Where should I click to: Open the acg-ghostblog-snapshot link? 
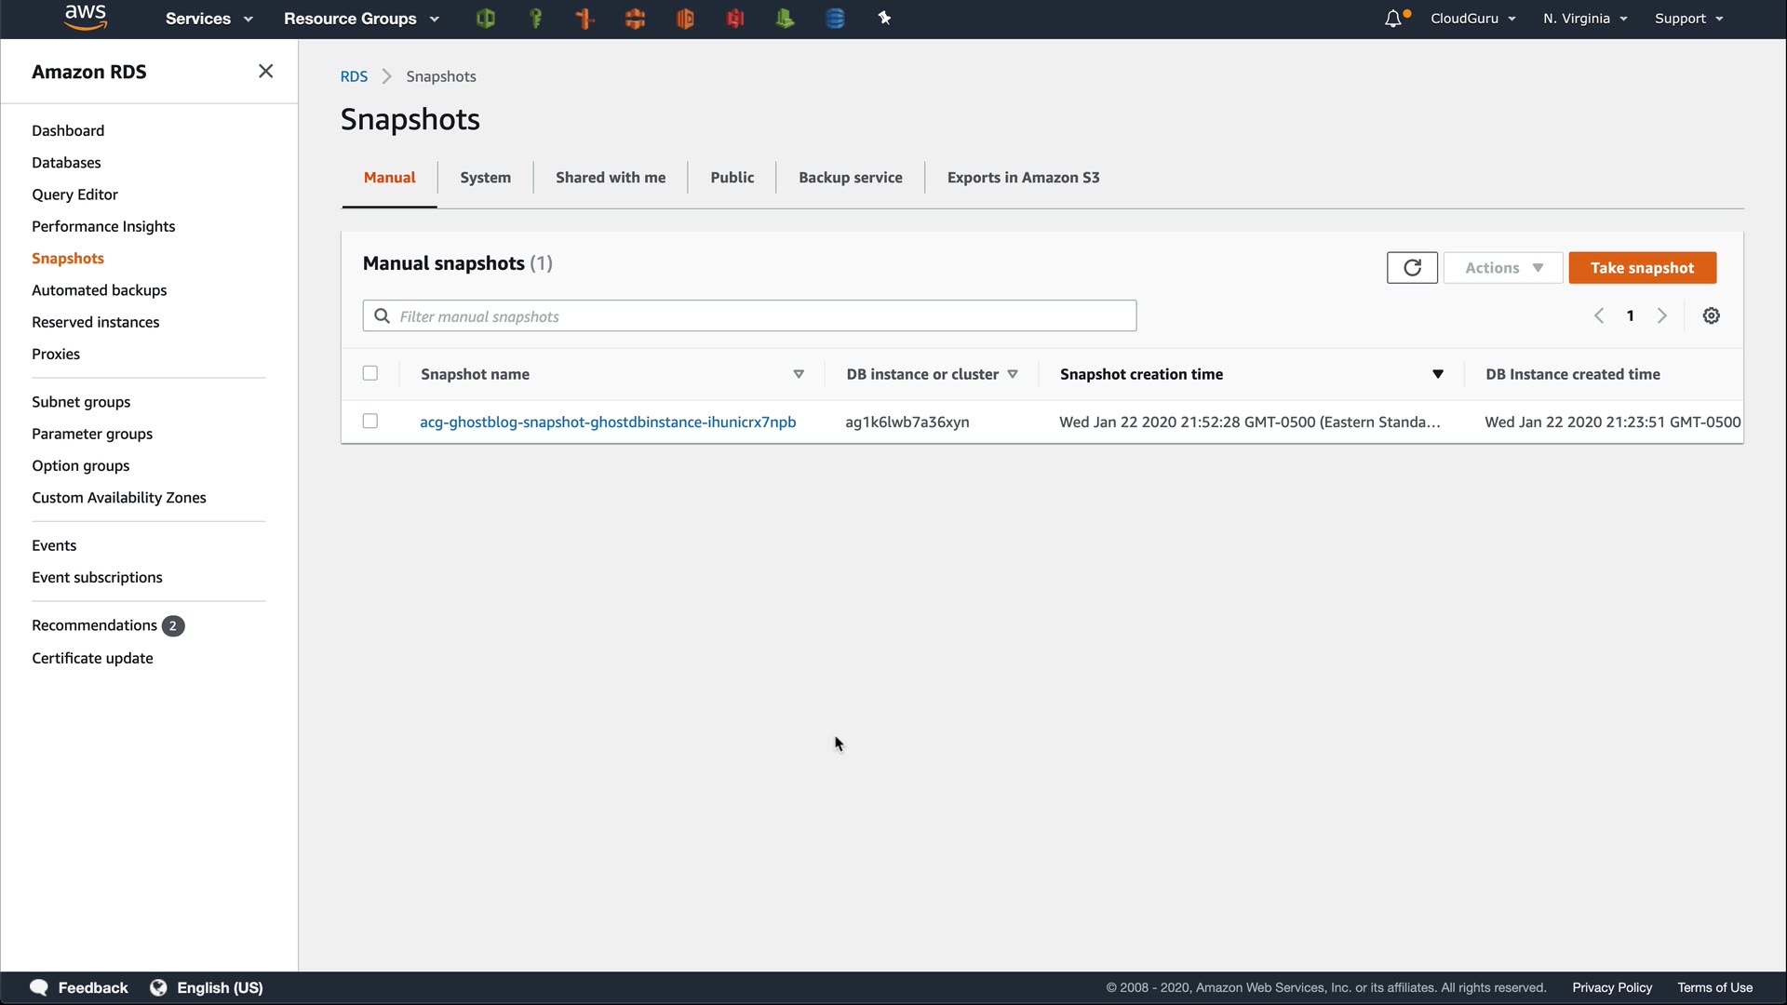coord(608,422)
